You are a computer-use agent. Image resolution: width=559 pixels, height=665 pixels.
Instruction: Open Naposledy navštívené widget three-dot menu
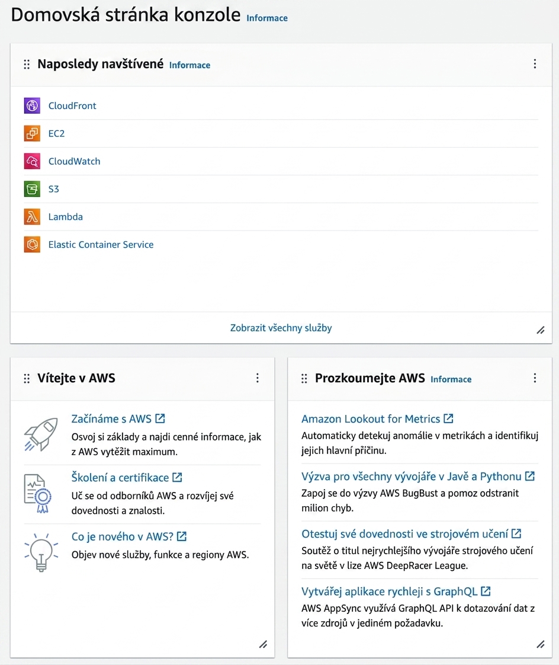(535, 64)
